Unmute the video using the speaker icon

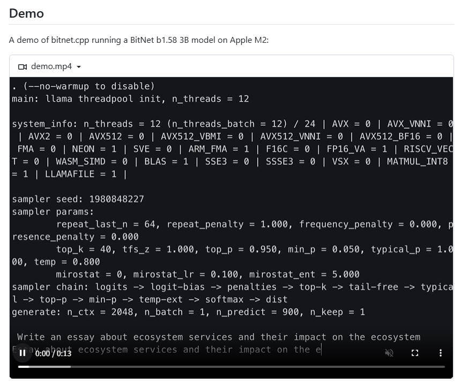pyautogui.click(x=389, y=353)
